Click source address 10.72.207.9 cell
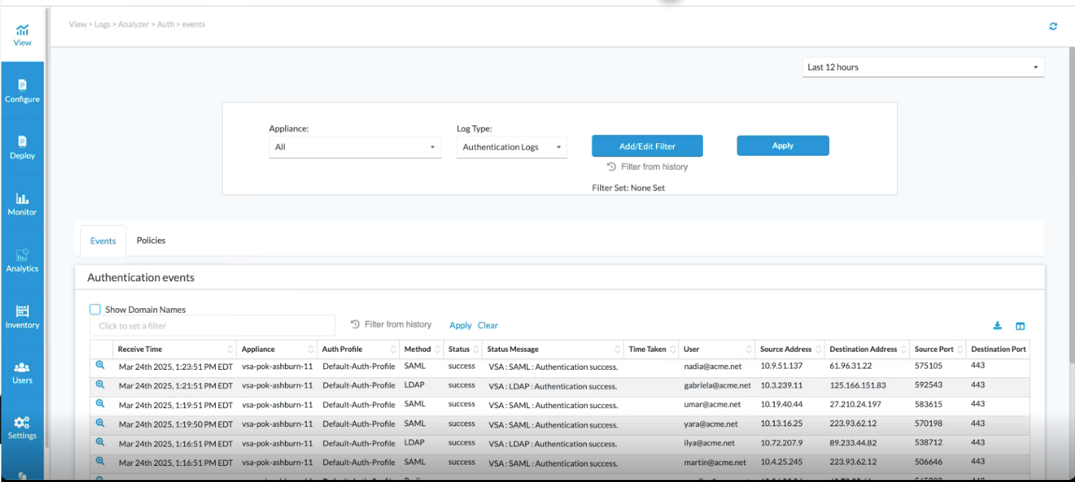Image resolution: width=1075 pixels, height=482 pixels. tap(781, 443)
